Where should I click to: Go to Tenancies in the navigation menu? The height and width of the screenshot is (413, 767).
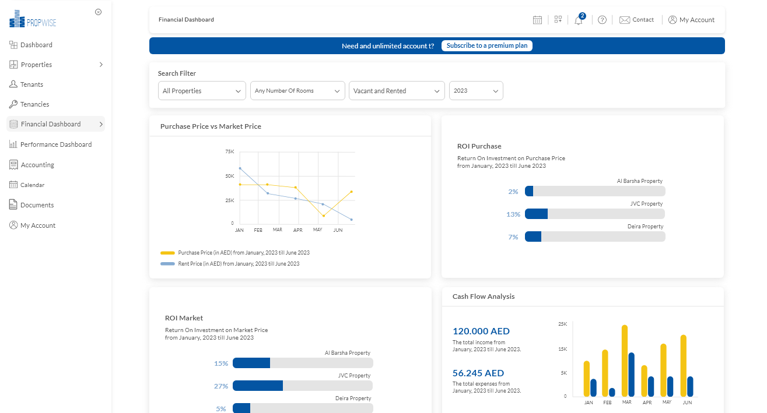pyautogui.click(x=34, y=104)
